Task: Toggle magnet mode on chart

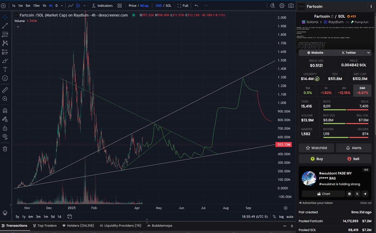Action: point(5,110)
